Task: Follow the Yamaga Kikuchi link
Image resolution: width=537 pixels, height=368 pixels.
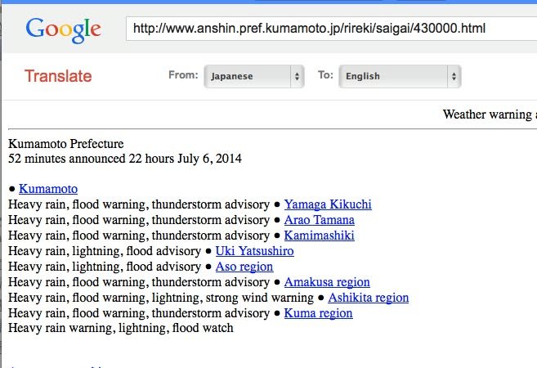Action: (x=328, y=204)
